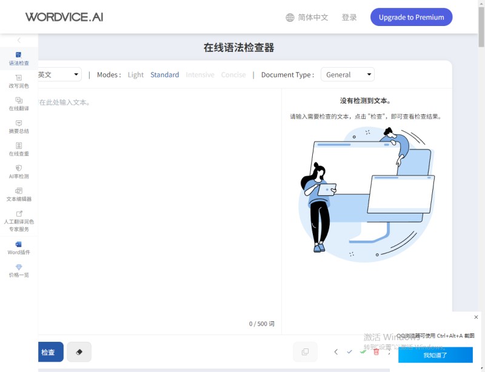The width and height of the screenshot is (485, 372).
Task: Collapse the left sidebar with the chevron
Action: 18,39
